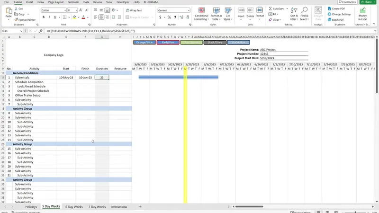The width and height of the screenshot is (379, 213).
Task: Apply the Comma Style format
Action: [175, 17]
